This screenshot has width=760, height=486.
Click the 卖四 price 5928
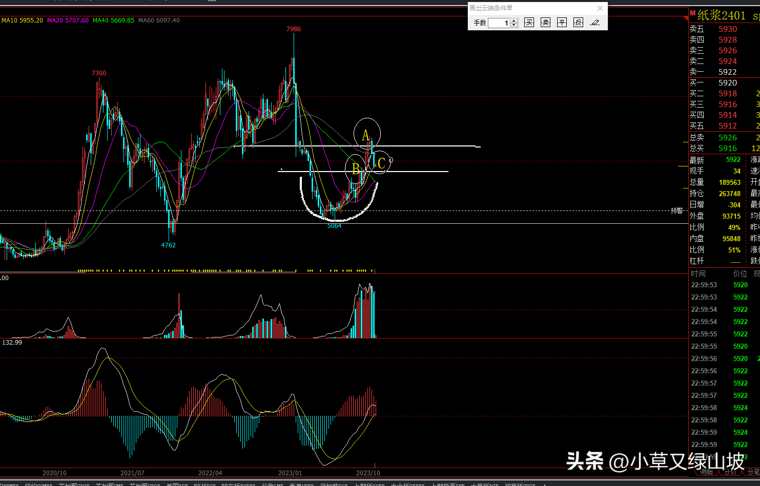coord(728,40)
